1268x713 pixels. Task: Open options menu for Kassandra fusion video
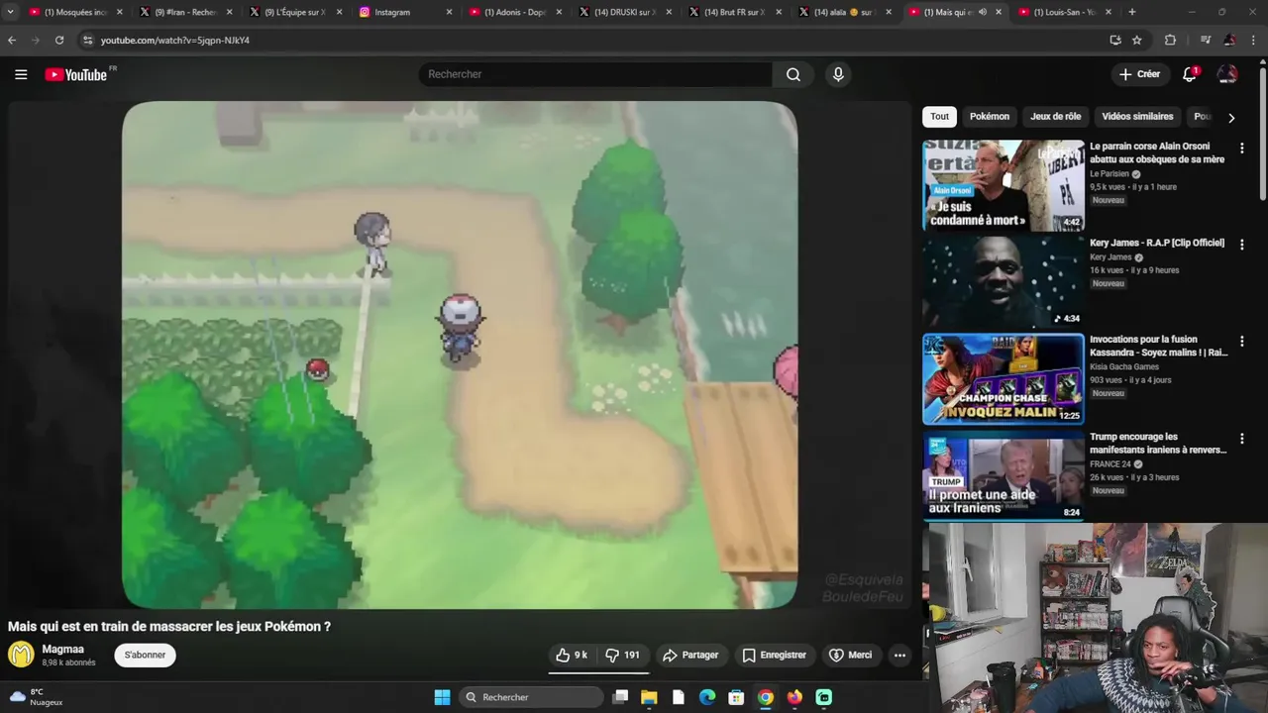[x=1241, y=342]
